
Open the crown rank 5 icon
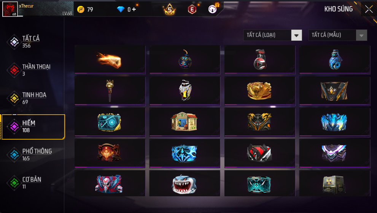(170, 9)
